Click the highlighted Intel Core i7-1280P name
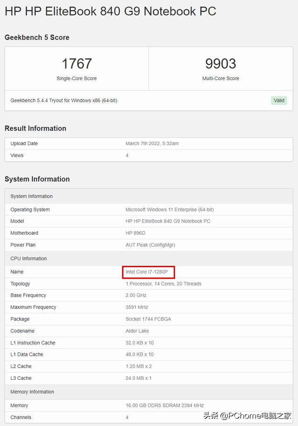 point(147,272)
